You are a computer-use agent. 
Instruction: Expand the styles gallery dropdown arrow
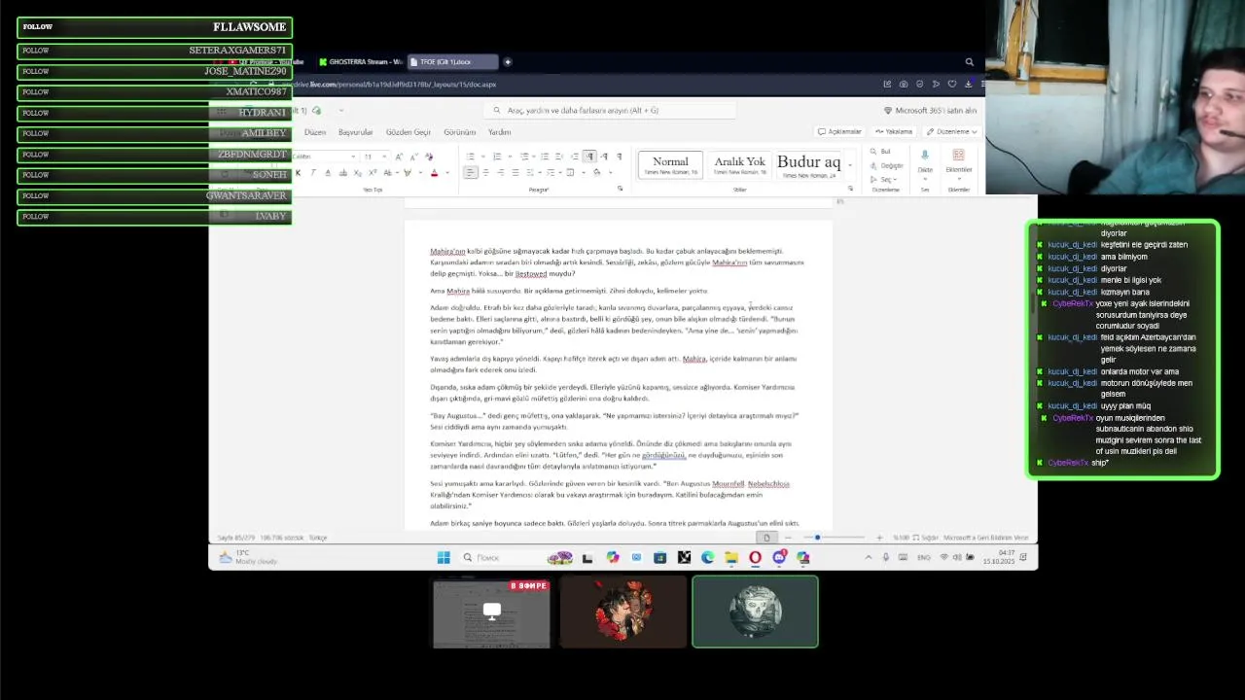tap(850, 164)
